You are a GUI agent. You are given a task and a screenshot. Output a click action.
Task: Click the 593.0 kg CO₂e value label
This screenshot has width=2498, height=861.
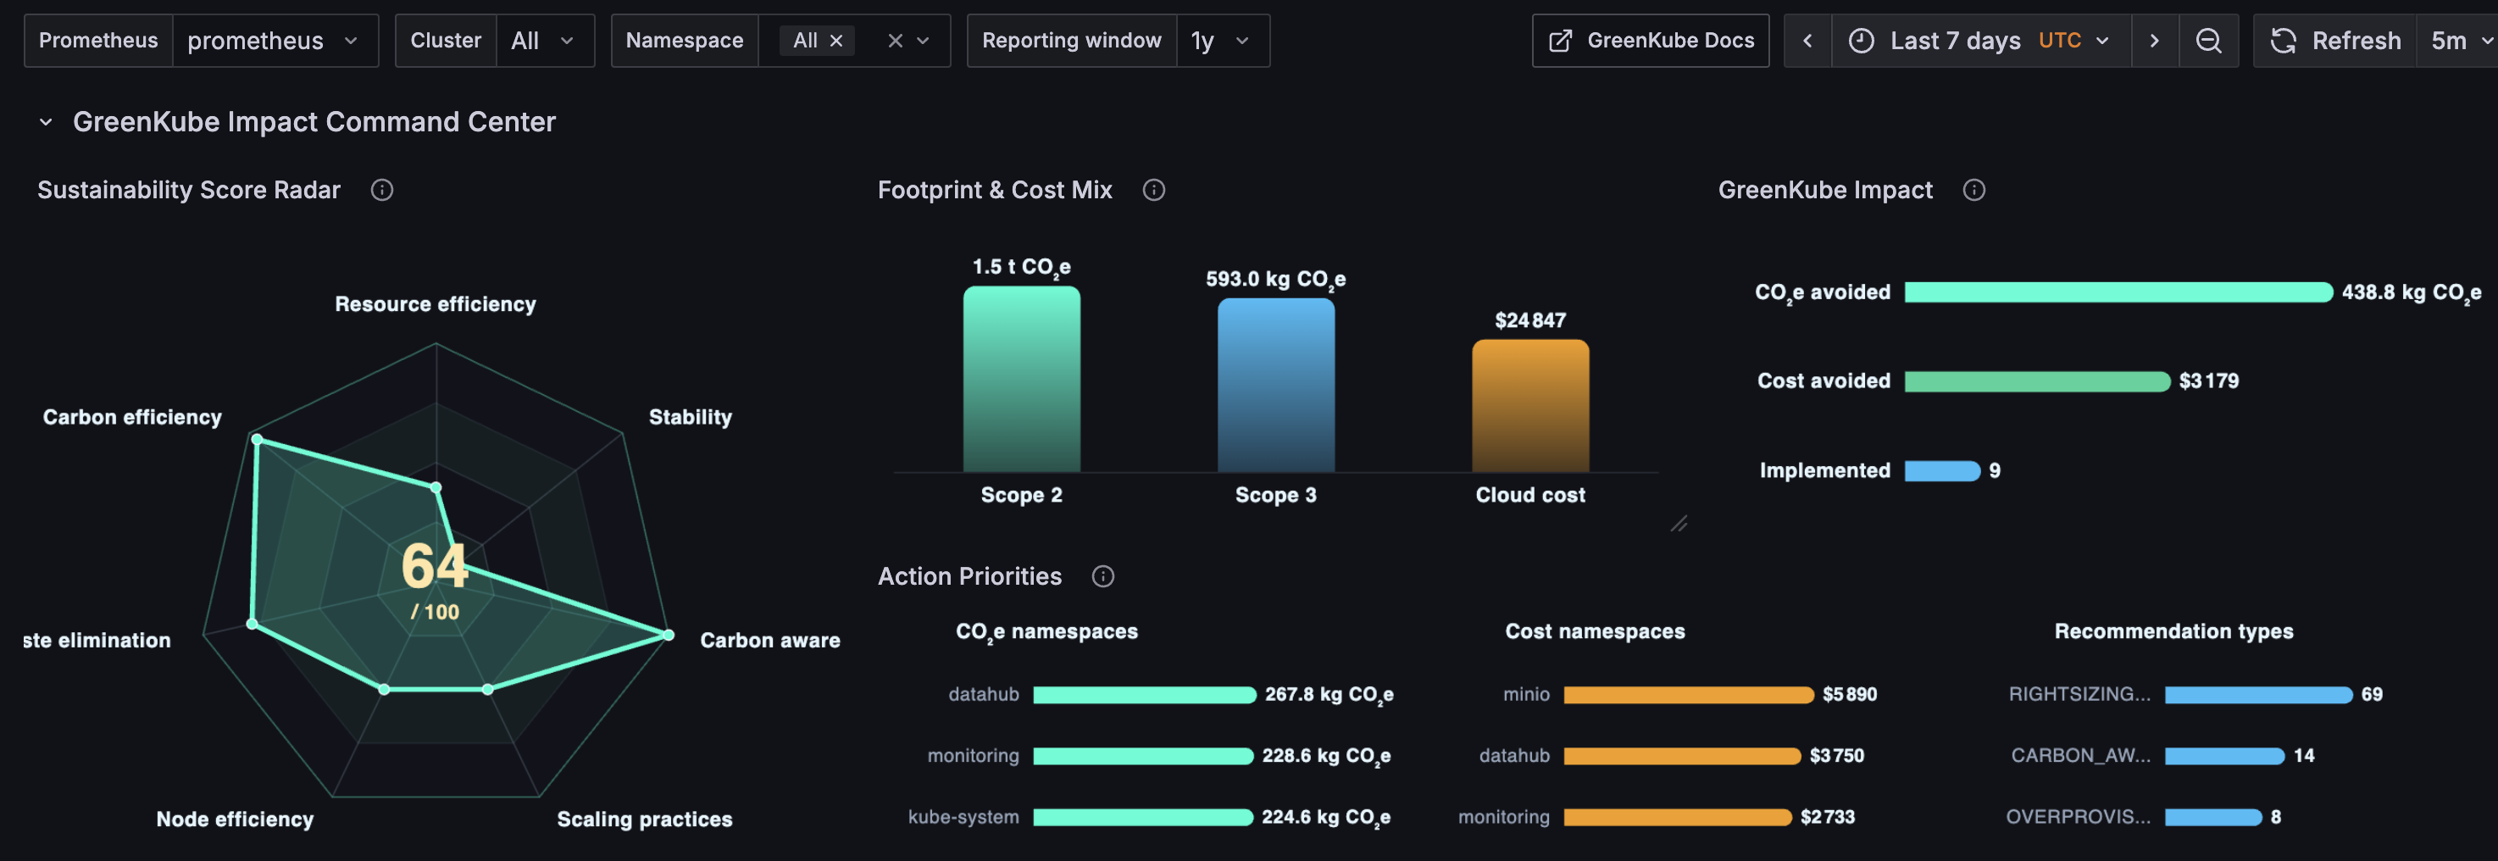(1276, 281)
